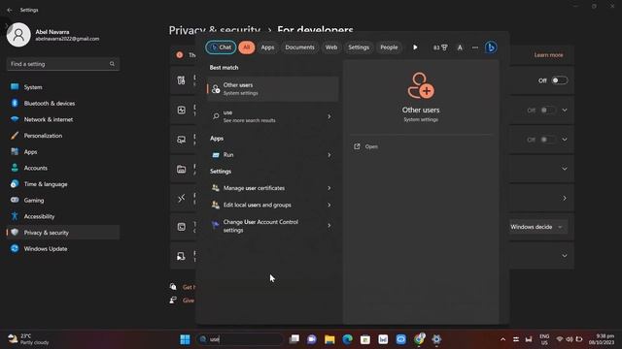The image size is (622, 349).
Task: Expand chevron beside Manage user certificates
Action: (328, 188)
